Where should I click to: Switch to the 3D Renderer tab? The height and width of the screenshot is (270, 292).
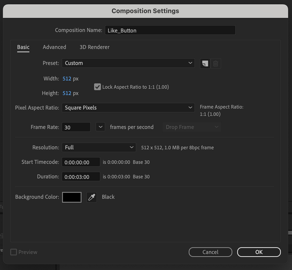point(95,47)
